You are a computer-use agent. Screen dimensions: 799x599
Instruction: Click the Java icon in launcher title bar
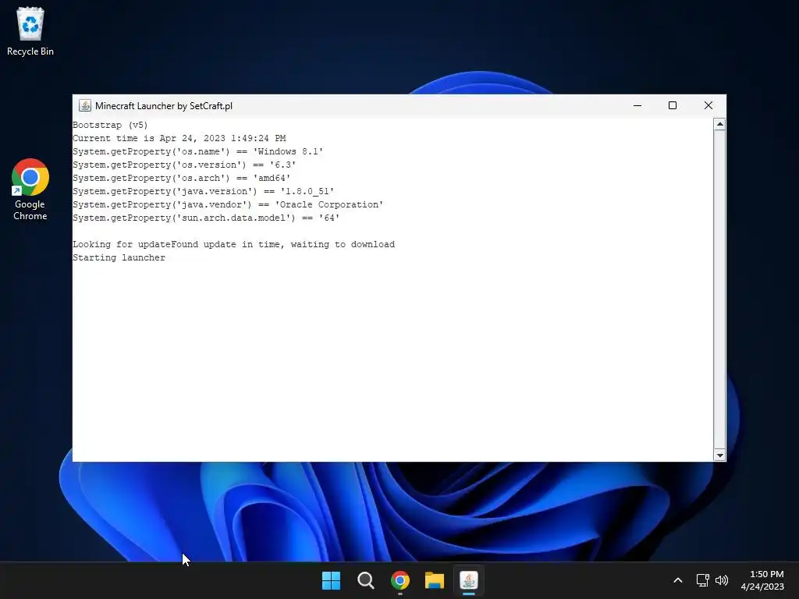(x=85, y=105)
